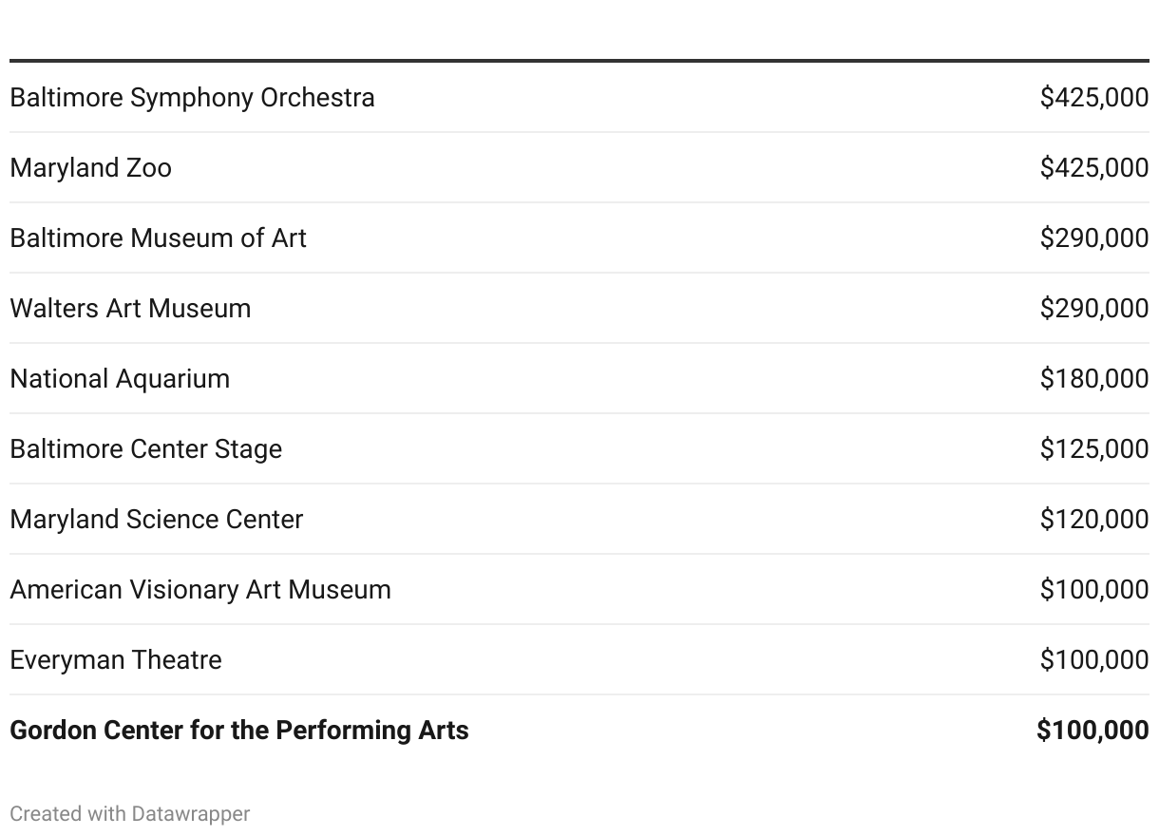Click the American Visionary Art Museum name
Viewport: 1159px width, 836px height.
pos(200,590)
